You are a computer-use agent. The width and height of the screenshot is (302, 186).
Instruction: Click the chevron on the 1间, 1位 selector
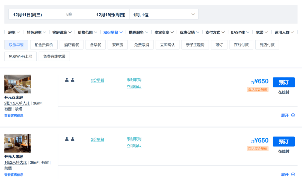(x=193, y=14)
